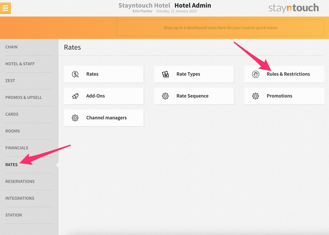Viewport: 329px width, 235px height.
Task: Click the stayntouch logo
Action: point(294,8)
